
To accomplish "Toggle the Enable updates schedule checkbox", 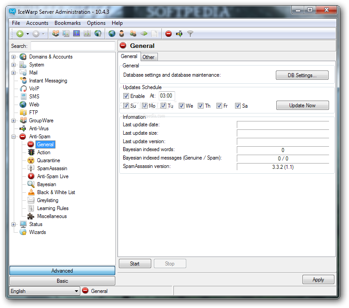I will point(126,96).
